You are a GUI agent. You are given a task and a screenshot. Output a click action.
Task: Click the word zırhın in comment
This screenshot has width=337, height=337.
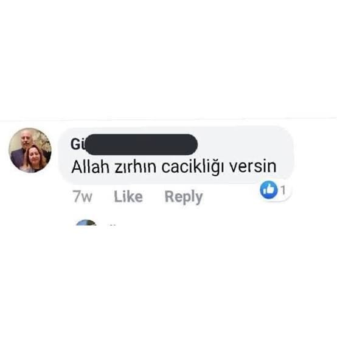(136, 167)
